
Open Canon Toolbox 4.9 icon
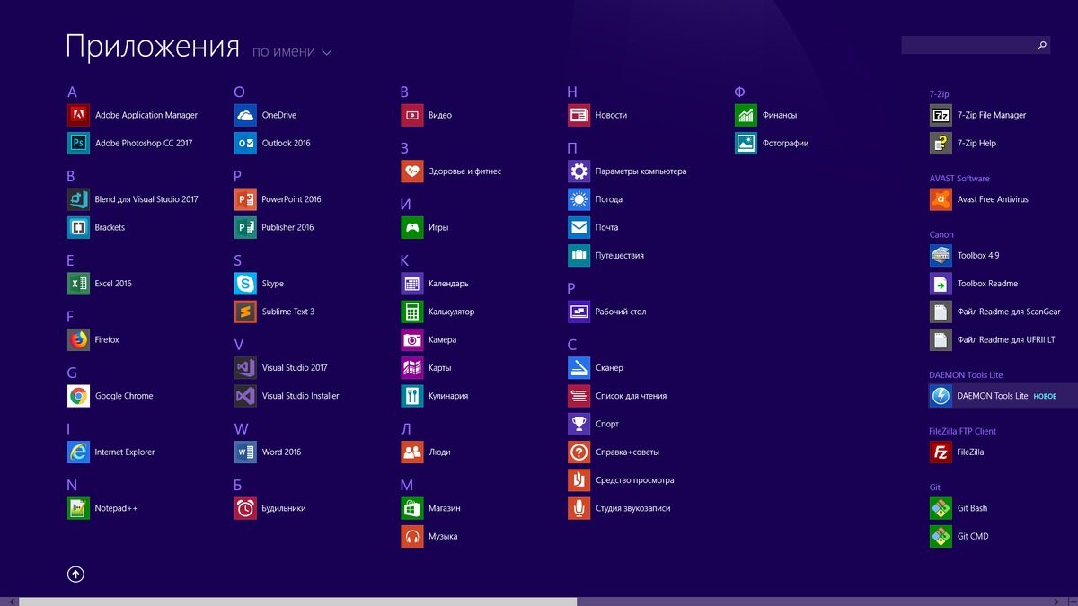point(941,255)
